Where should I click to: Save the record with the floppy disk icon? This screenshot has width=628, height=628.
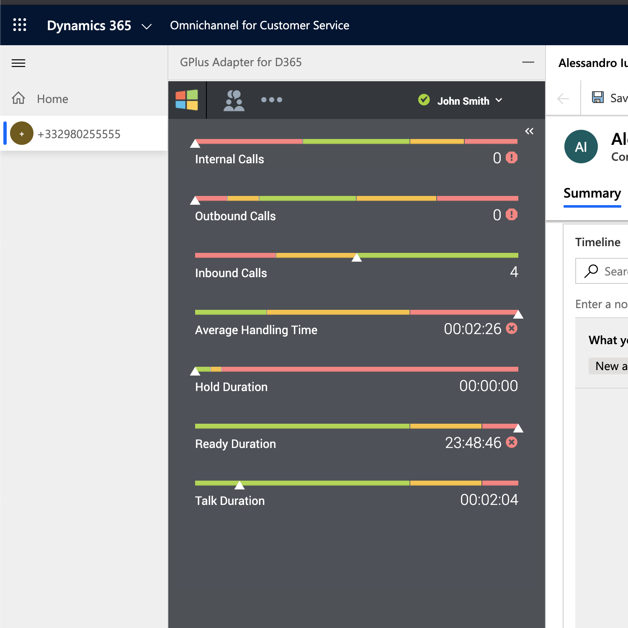pyautogui.click(x=598, y=97)
